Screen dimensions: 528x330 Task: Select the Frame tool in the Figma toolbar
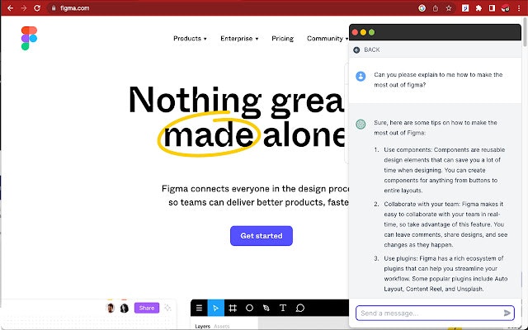tap(233, 308)
